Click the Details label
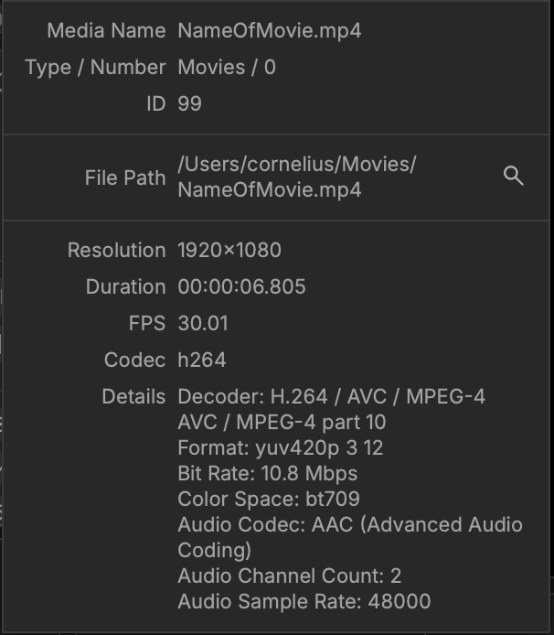Screen dimensions: 554x635 pos(133,396)
